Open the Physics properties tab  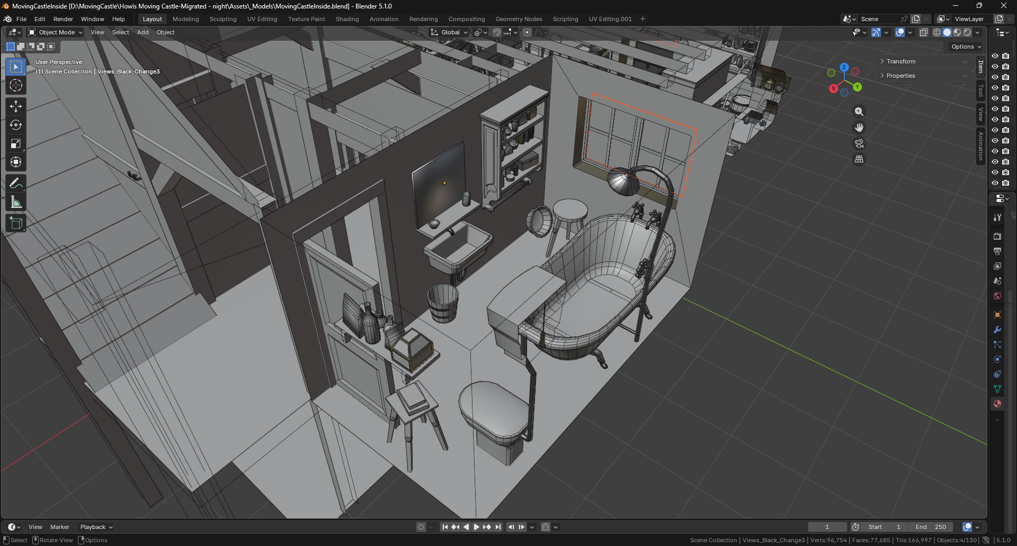pyautogui.click(x=997, y=359)
